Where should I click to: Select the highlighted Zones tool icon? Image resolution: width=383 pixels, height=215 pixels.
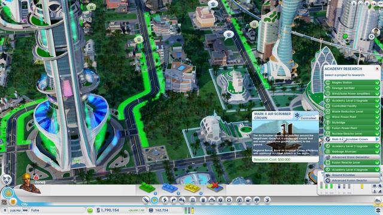tap(154, 200)
